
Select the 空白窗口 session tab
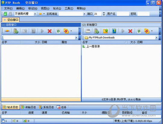tap(11, 20)
